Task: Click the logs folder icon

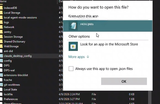Action: coord(1,22)
